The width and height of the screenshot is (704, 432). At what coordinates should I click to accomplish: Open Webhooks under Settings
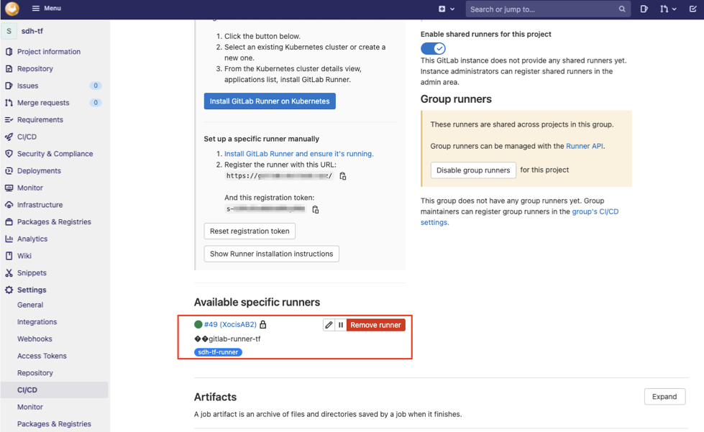click(x=35, y=339)
